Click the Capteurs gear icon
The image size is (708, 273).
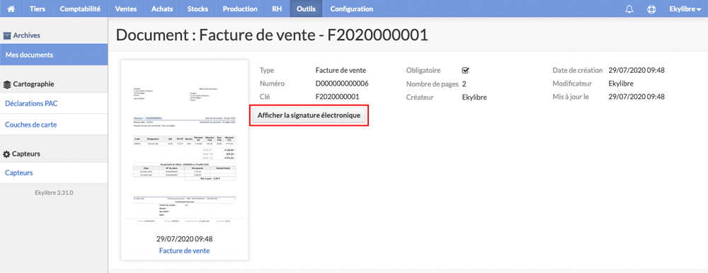click(x=7, y=154)
